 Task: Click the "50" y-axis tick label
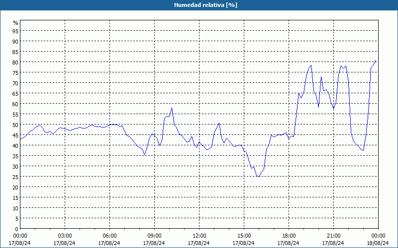click(15, 124)
